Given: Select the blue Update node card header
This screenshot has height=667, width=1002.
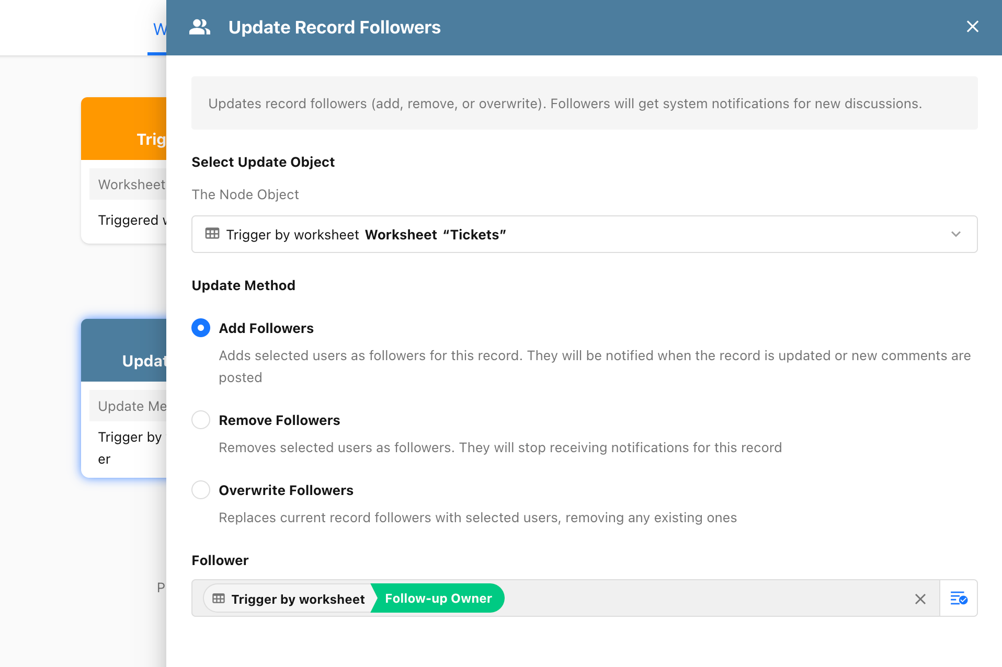Looking at the screenshot, I should [x=124, y=350].
